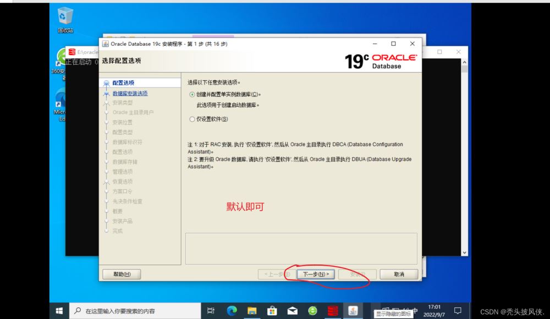Click the 先决条件检查 step in sidebar

pyautogui.click(x=128, y=201)
